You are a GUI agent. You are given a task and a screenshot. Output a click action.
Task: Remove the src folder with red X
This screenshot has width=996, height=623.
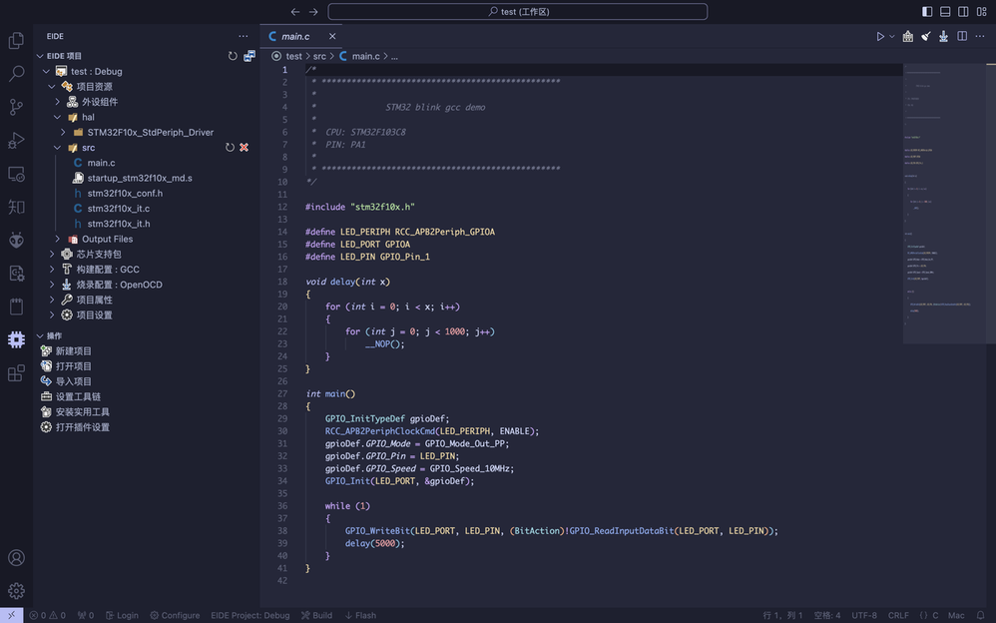pyautogui.click(x=244, y=148)
